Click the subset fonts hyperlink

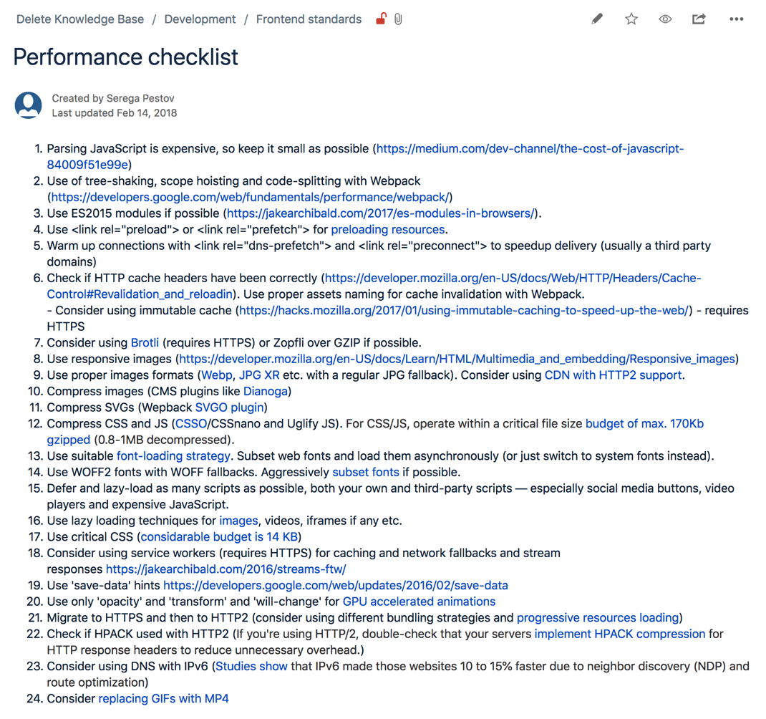click(x=365, y=471)
